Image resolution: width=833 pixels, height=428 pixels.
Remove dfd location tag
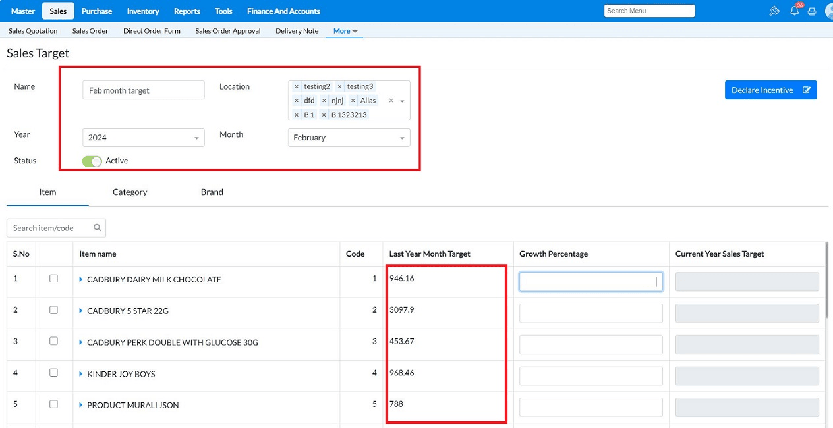click(x=297, y=101)
